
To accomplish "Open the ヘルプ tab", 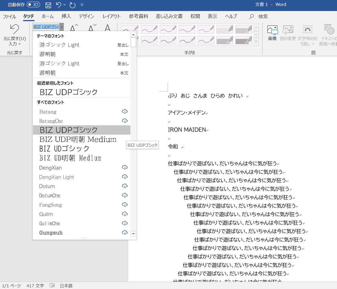I will [x=231, y=16].
